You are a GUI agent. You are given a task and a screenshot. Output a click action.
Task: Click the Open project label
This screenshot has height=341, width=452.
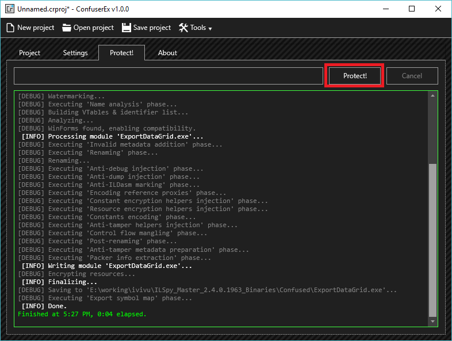pyautogui.click(x=93, y=28)
